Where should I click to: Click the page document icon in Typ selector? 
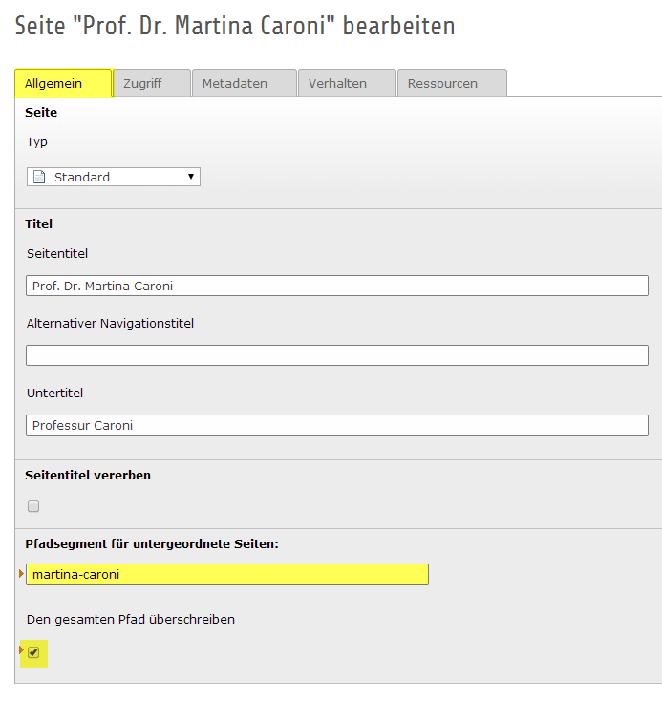click(39, 177)
